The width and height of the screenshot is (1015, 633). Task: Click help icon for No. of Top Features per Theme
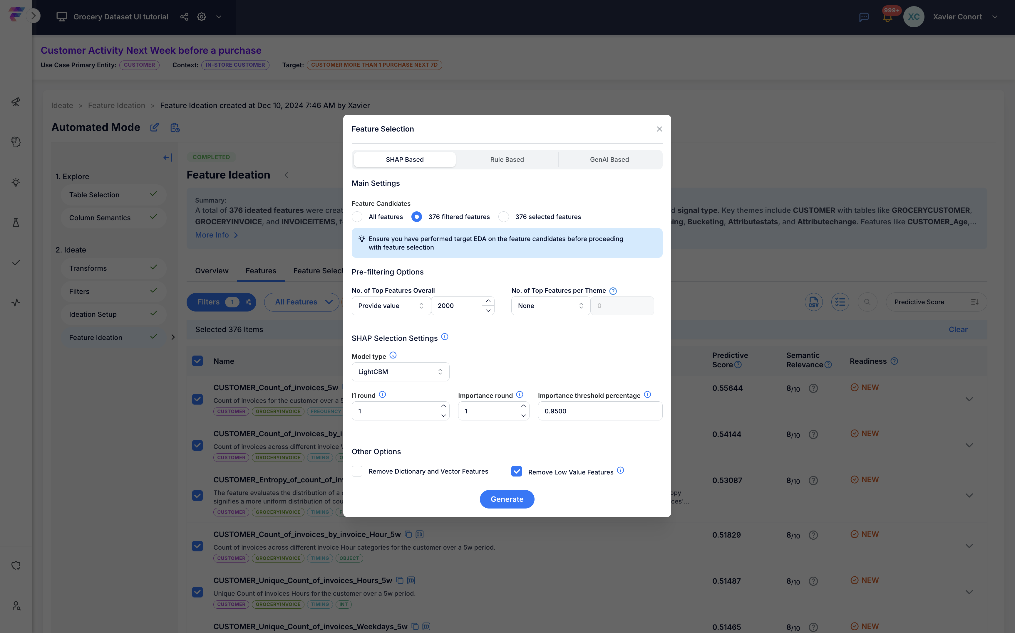coord(613,291)
